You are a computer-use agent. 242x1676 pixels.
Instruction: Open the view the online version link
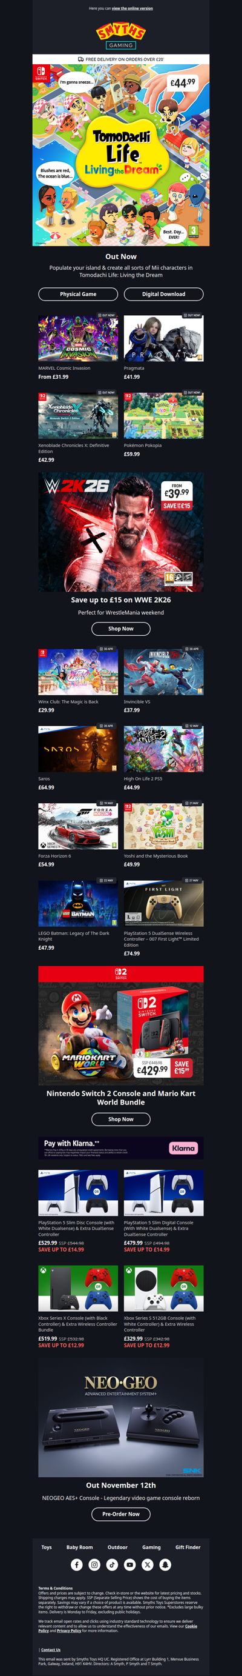[x=132, y=8]
